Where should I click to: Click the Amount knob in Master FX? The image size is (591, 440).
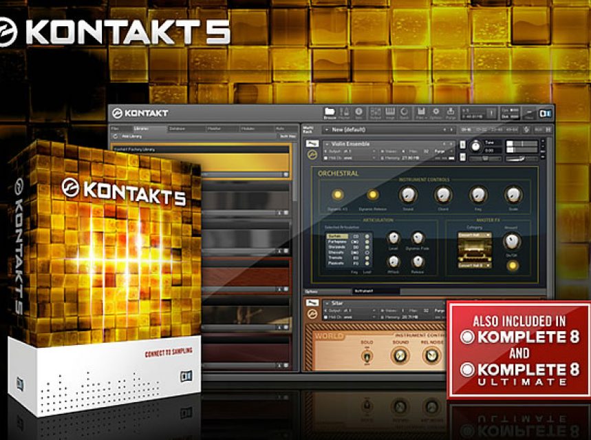[x=512, y=242]
